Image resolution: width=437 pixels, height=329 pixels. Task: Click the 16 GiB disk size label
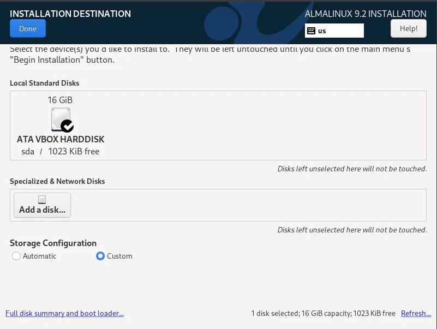point(60,100)
